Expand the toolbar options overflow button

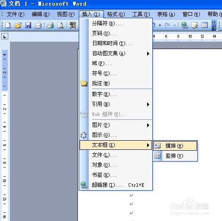tap(214, 25)
